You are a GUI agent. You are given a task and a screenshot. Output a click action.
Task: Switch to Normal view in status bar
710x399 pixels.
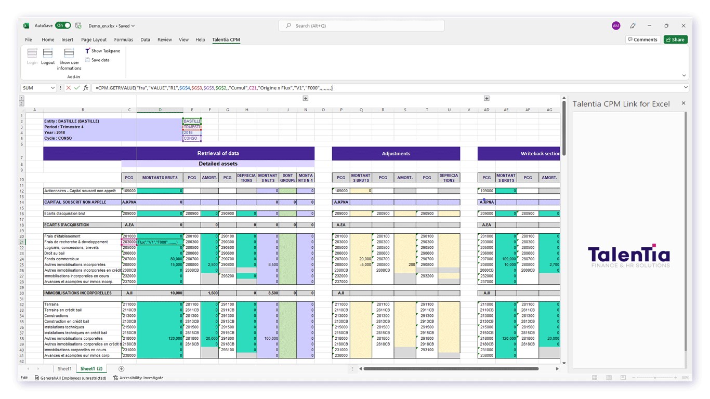pyautogui.click(x=595, y=378)
